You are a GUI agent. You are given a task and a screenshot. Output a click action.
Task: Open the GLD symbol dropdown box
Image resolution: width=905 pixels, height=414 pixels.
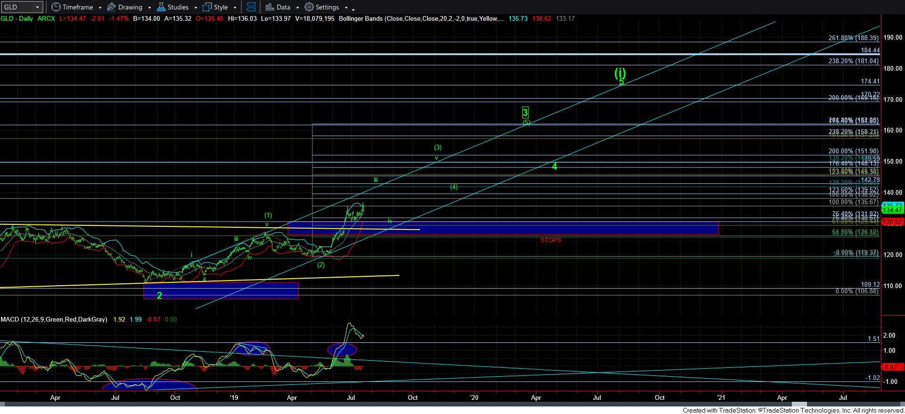[x=22, y=7]
